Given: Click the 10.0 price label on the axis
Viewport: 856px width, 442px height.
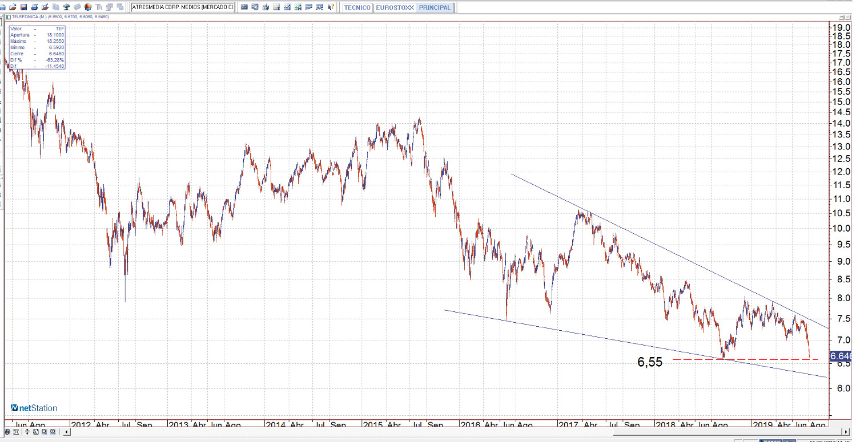Looking at the screenshot, I should coord(842,229).
